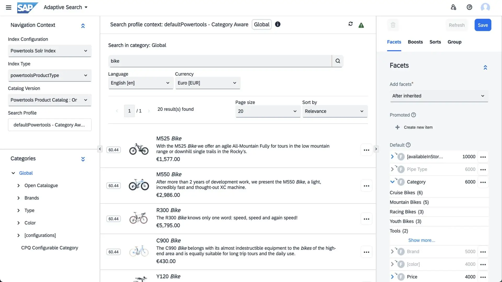The width and height of the screenshot is (502, 282).
Task: Expand the Open Catalogue category
Action: 18,185
